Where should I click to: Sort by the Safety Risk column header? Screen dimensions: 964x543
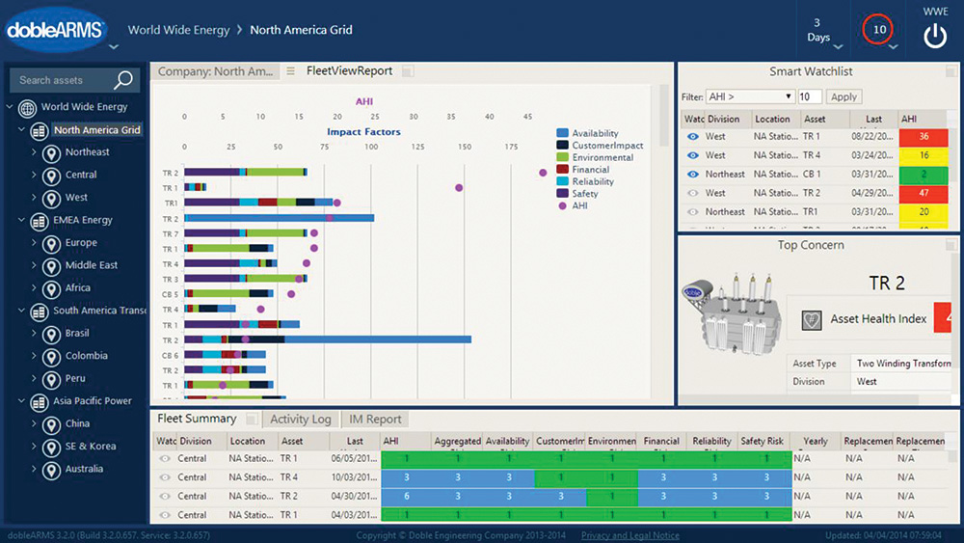click(x=762, y=441)
